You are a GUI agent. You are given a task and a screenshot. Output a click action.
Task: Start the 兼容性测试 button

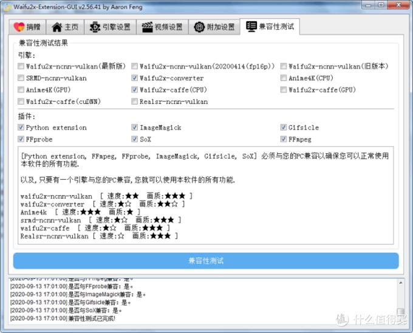point(206,261)
